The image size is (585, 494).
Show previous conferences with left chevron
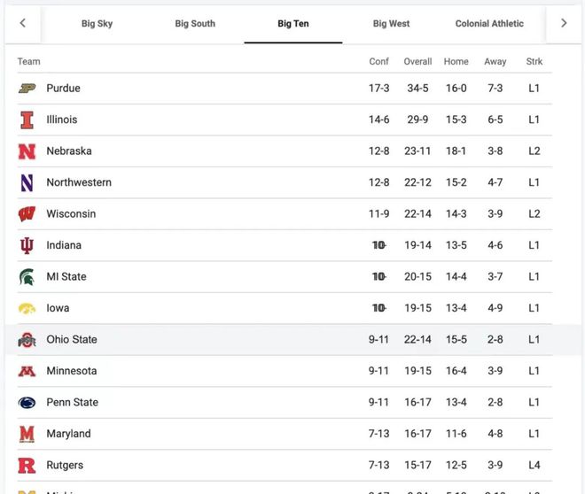(x=23, y=23)
